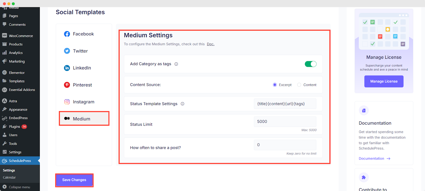The image size is (425, 191).
Task: Click the Manage License button
Action: point(384,81)
